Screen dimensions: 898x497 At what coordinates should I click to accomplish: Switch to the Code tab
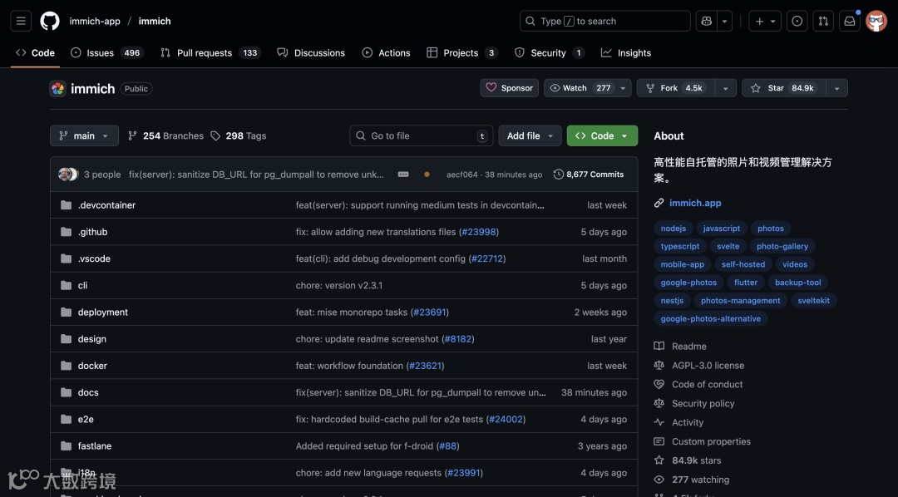[36, 52]
